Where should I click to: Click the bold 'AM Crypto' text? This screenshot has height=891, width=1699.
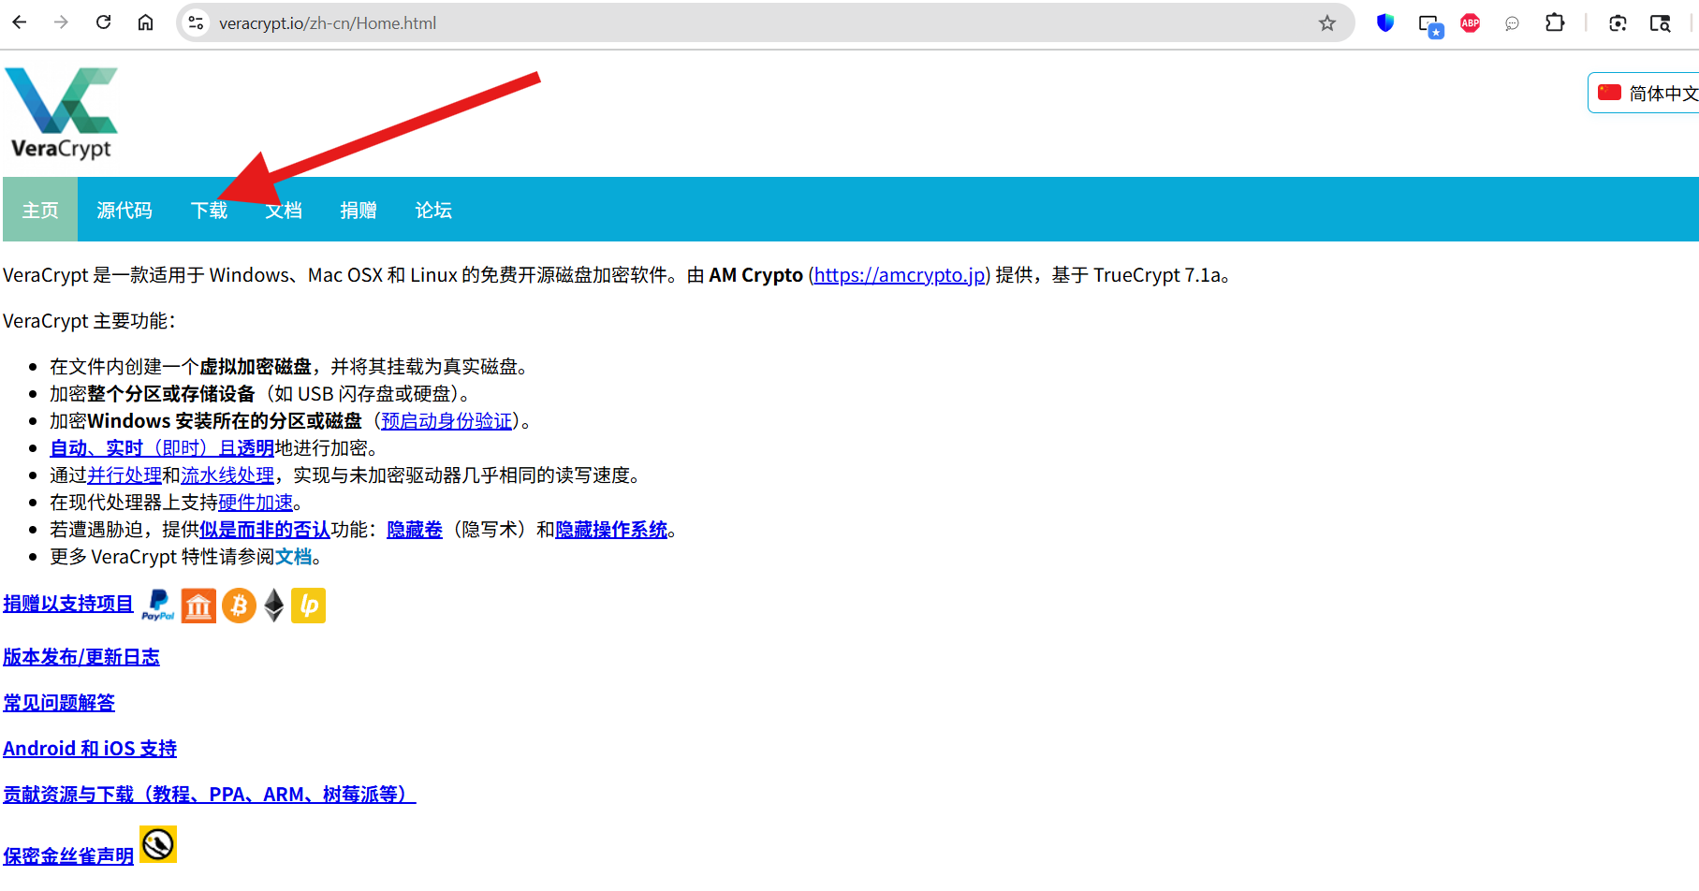(756, 275)
